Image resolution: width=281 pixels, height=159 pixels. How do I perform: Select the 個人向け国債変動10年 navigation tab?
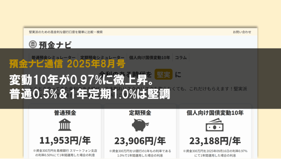[x=149, y=57]
